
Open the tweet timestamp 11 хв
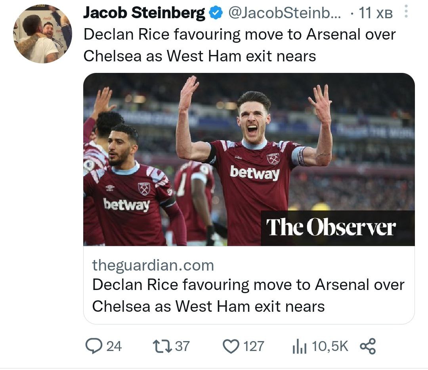(375, 14)
